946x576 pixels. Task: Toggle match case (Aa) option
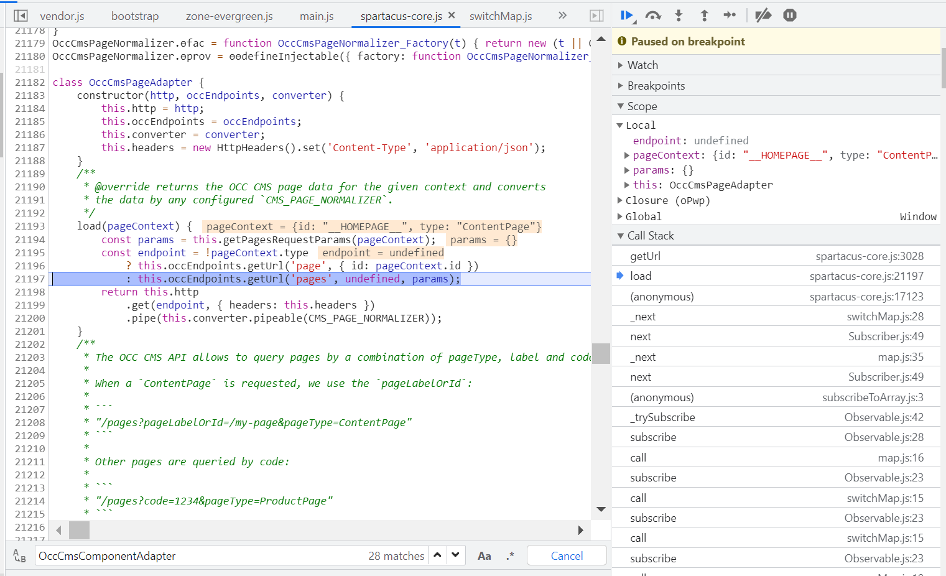click(x=485, y=556)
